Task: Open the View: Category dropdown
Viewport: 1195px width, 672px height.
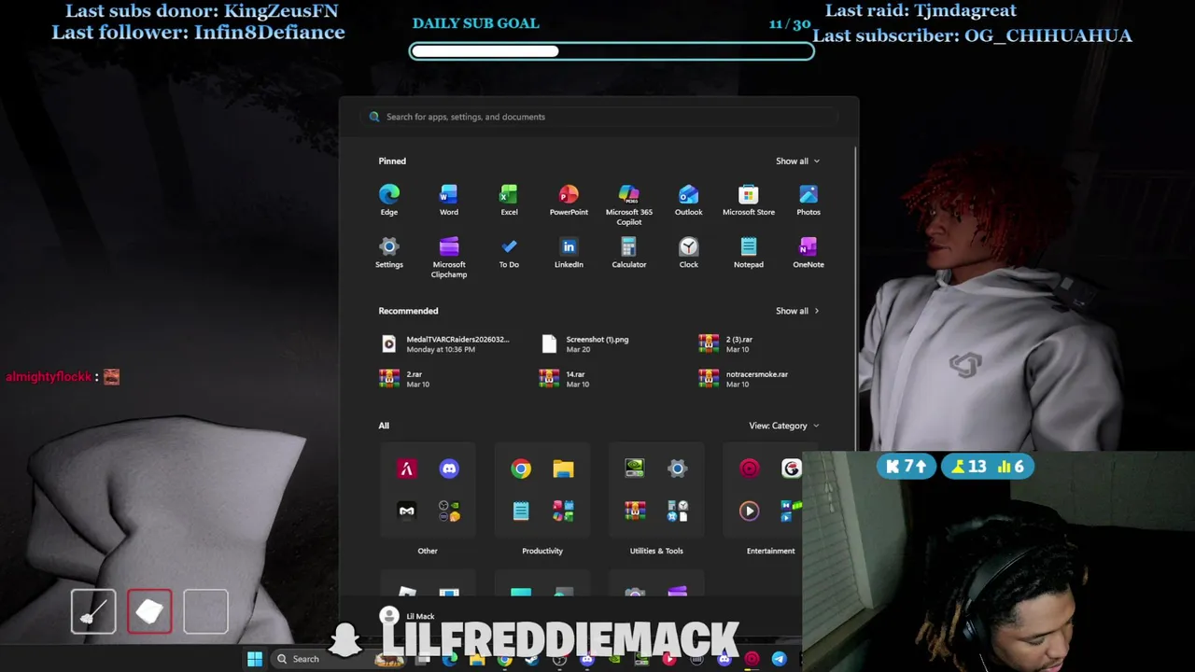Action: (x=784, y=426)
